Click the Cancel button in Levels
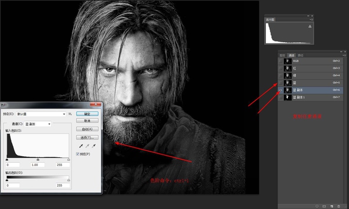The width and height of the screenshot is (349, 209). (87, 121)
